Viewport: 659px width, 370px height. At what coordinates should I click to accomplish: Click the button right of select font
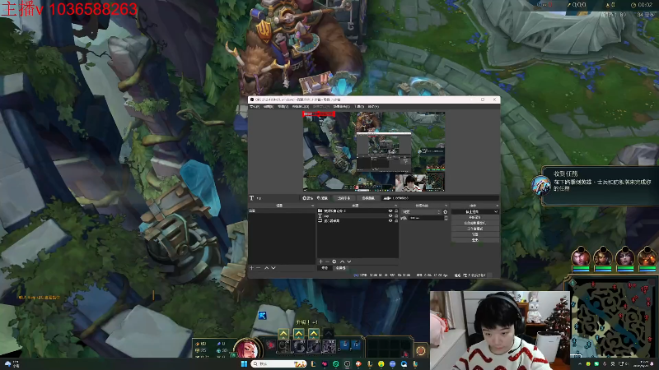(x=368, y=198)
